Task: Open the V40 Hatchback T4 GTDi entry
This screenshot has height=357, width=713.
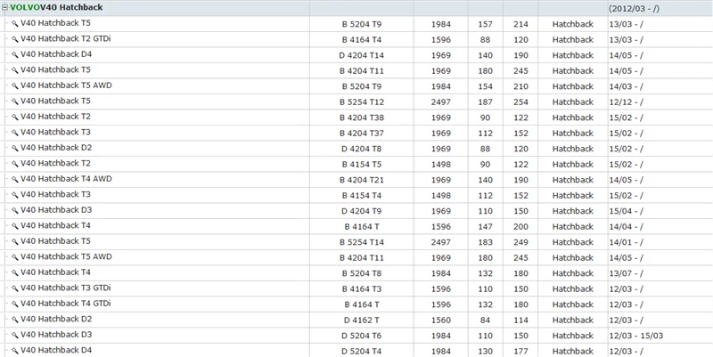Action: [x=65, y=304]
